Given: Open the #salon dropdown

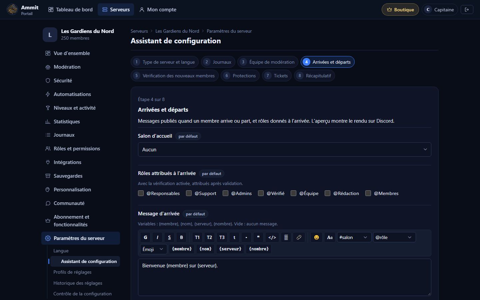Looking at the screenshot, I should pyautogui.click(x=354, y=237).
